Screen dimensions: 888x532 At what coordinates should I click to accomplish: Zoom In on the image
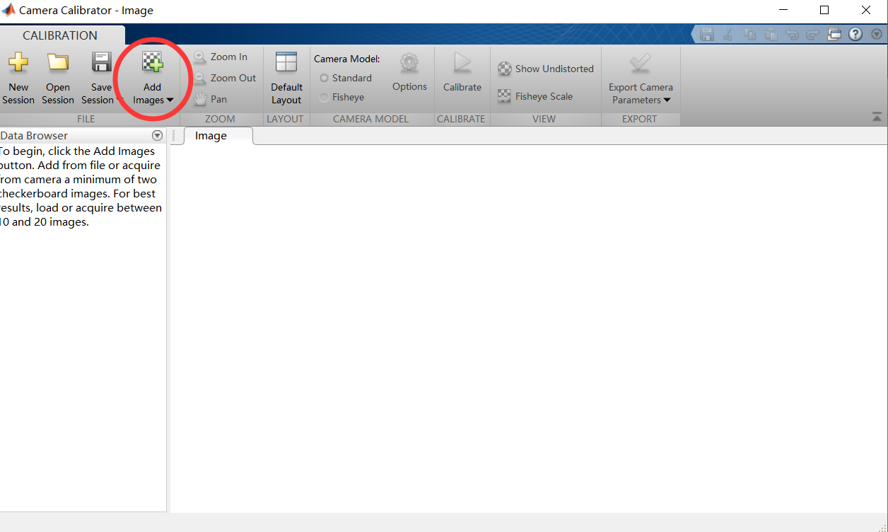(x=220, y=57)
